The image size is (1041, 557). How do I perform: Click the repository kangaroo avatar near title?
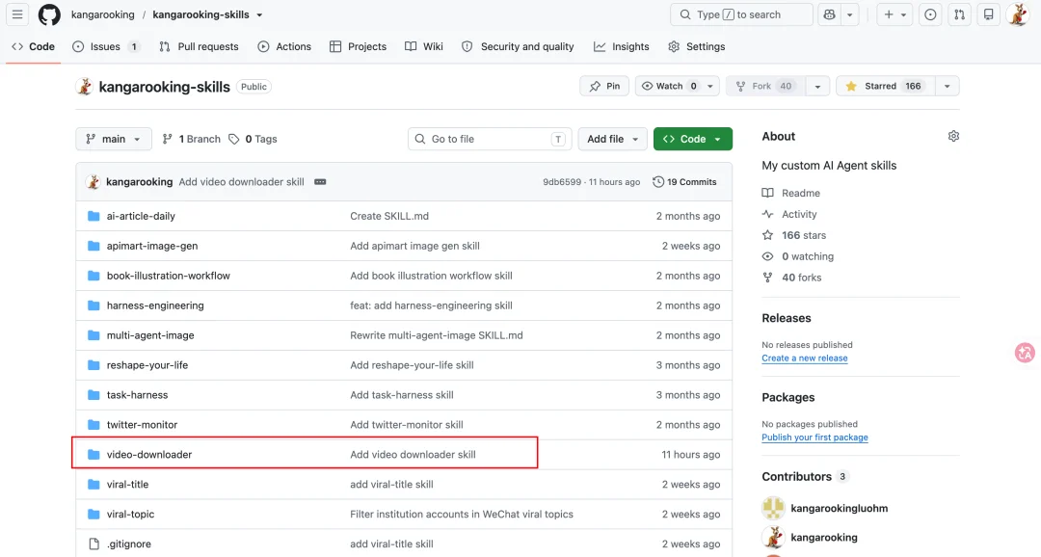click(84, 87)
